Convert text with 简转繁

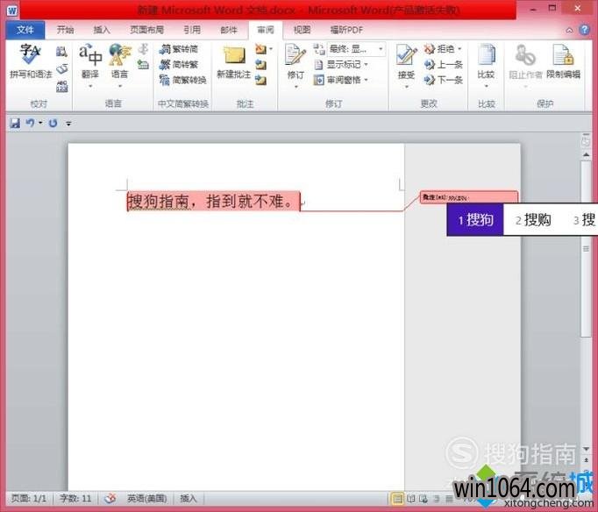click(x=179, y=65)
